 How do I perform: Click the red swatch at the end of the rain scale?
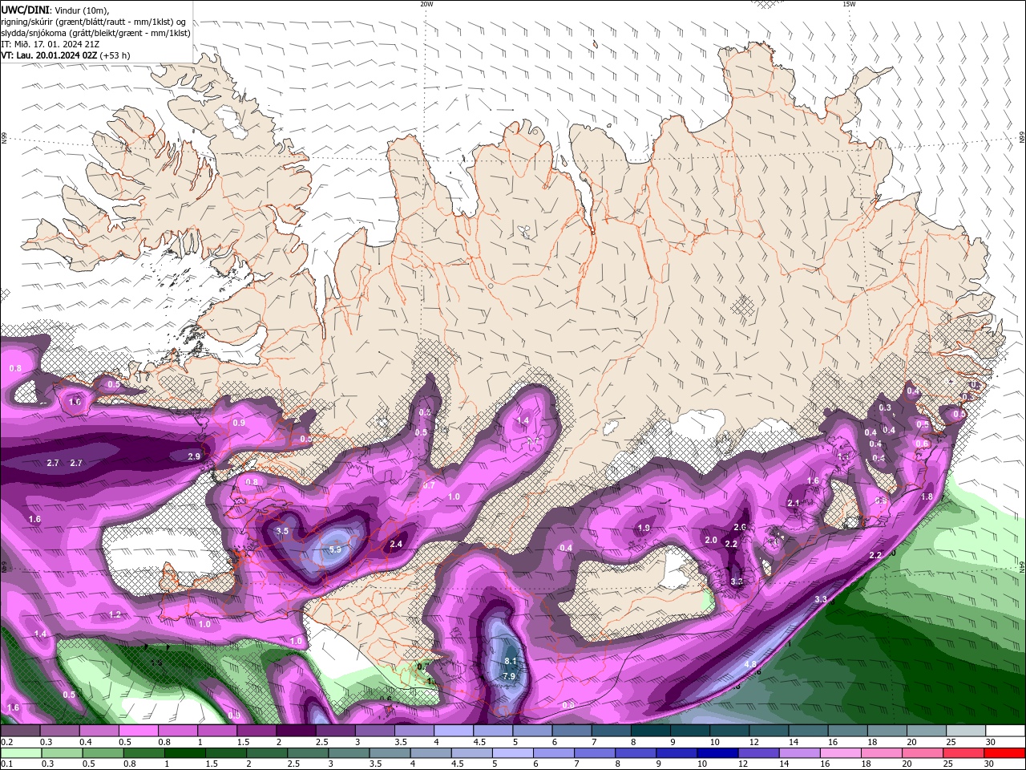coord(1004,752)
